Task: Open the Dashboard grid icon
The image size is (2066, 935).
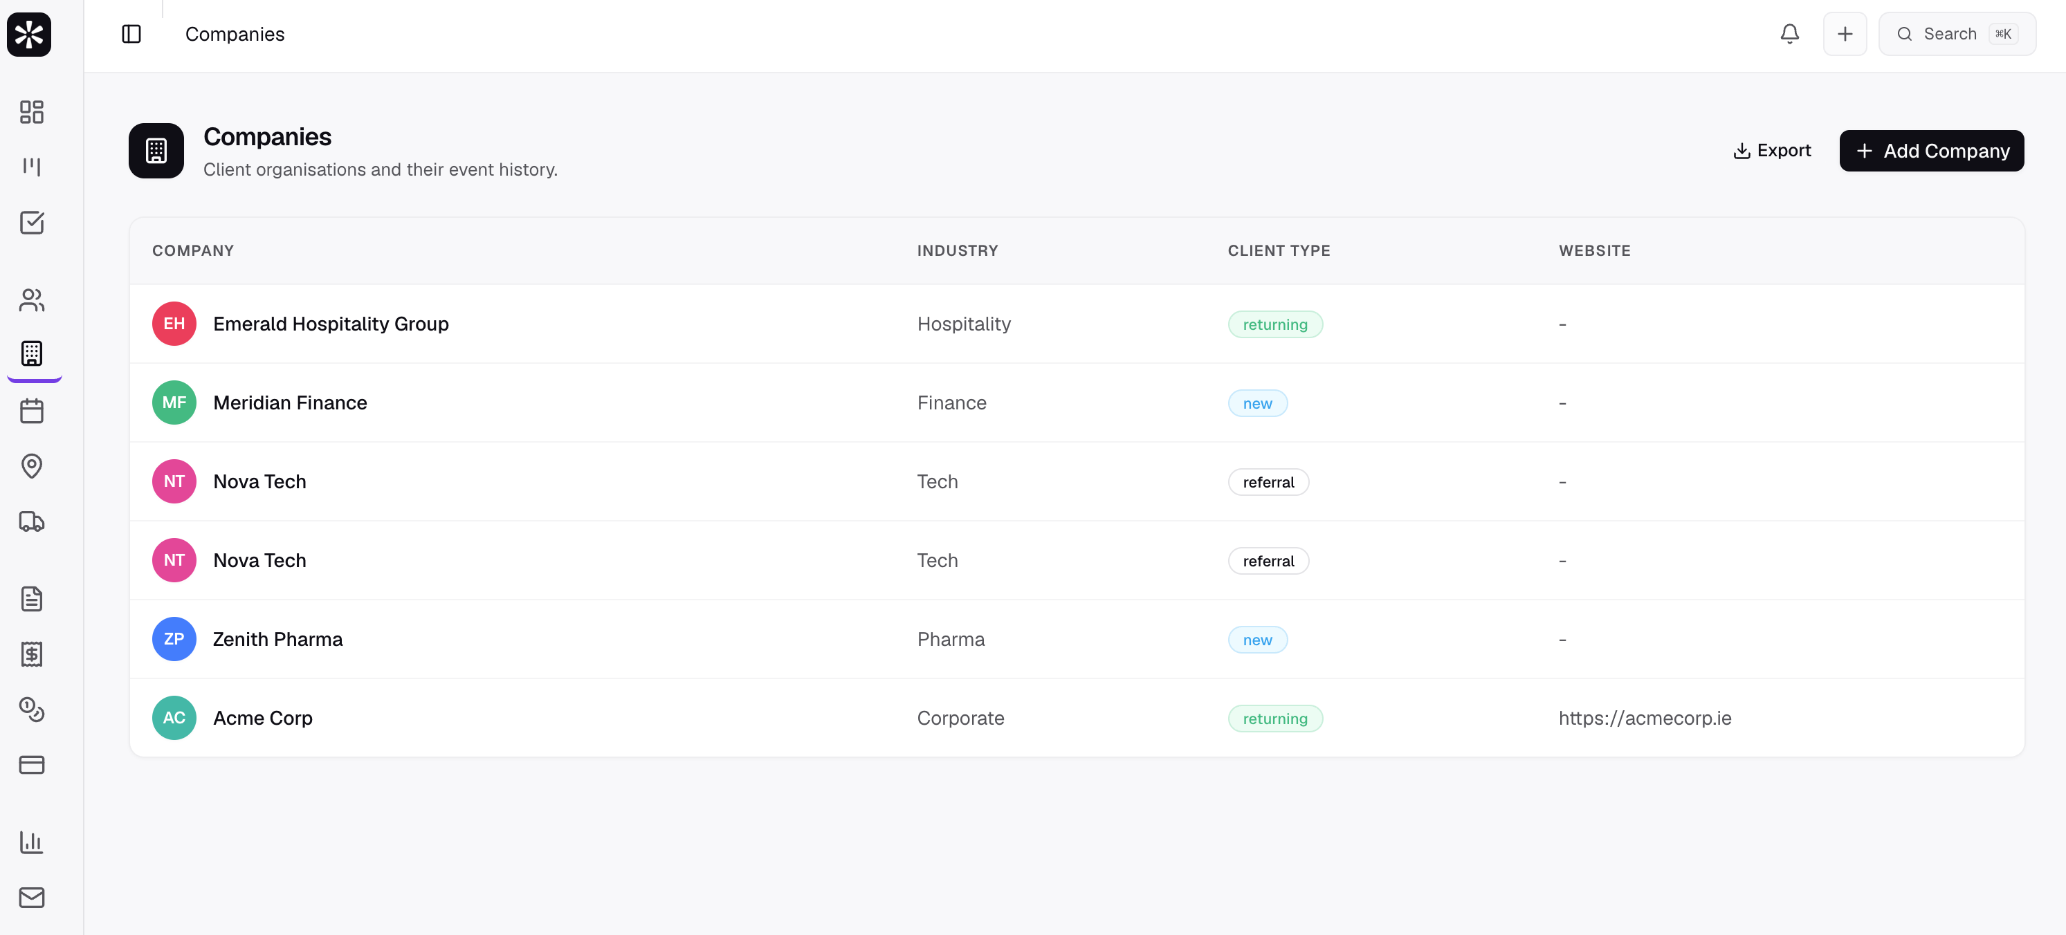Action: pos(31,112)
